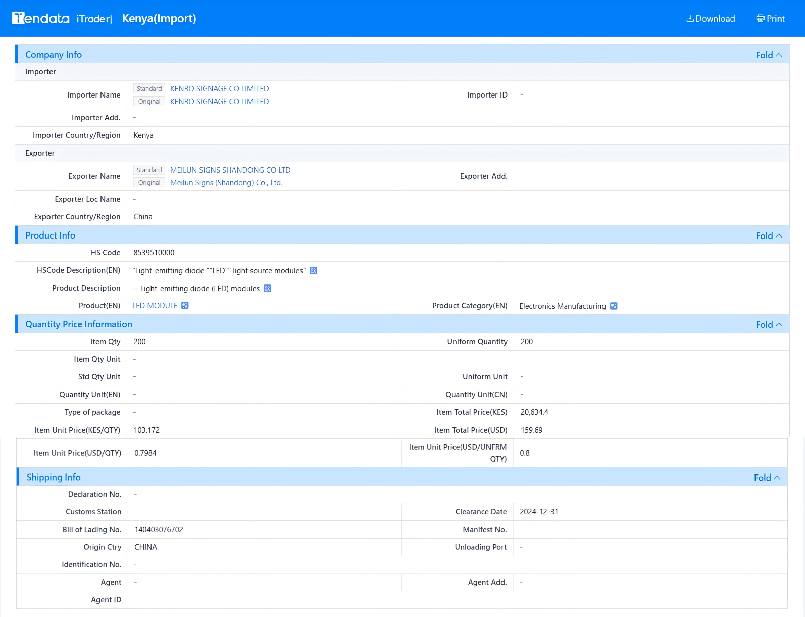
Task: Download the trade record
Action: pyautogui.click(x=711, y=19)
